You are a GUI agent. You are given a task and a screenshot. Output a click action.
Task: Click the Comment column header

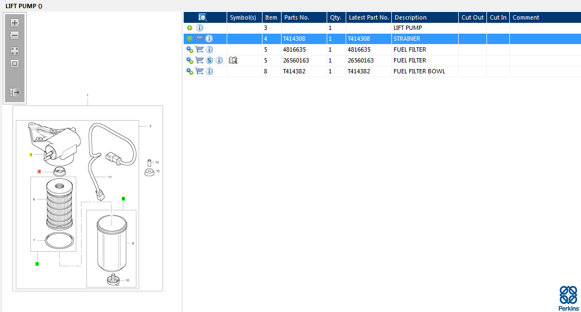(546, 17)
